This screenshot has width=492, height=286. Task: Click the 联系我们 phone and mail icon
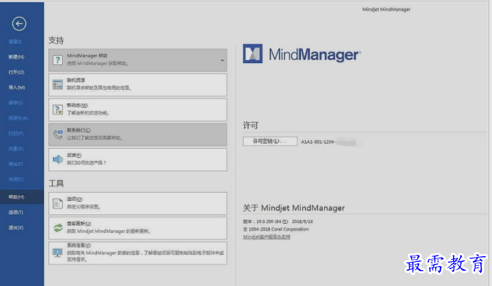click(58, 135)
